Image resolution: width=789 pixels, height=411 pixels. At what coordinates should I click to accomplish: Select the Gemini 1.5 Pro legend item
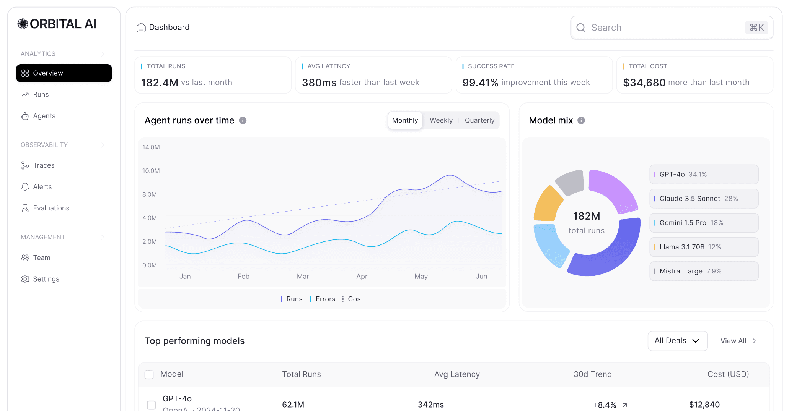(x=704, y=223)
